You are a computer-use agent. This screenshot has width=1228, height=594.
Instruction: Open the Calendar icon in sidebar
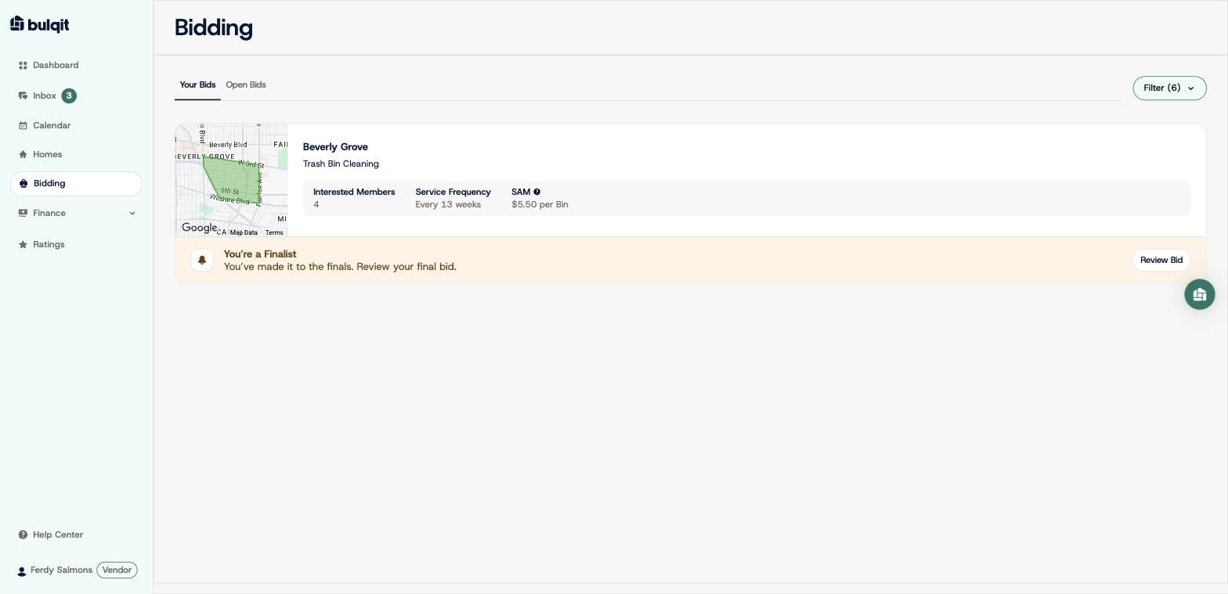point(23,125)
